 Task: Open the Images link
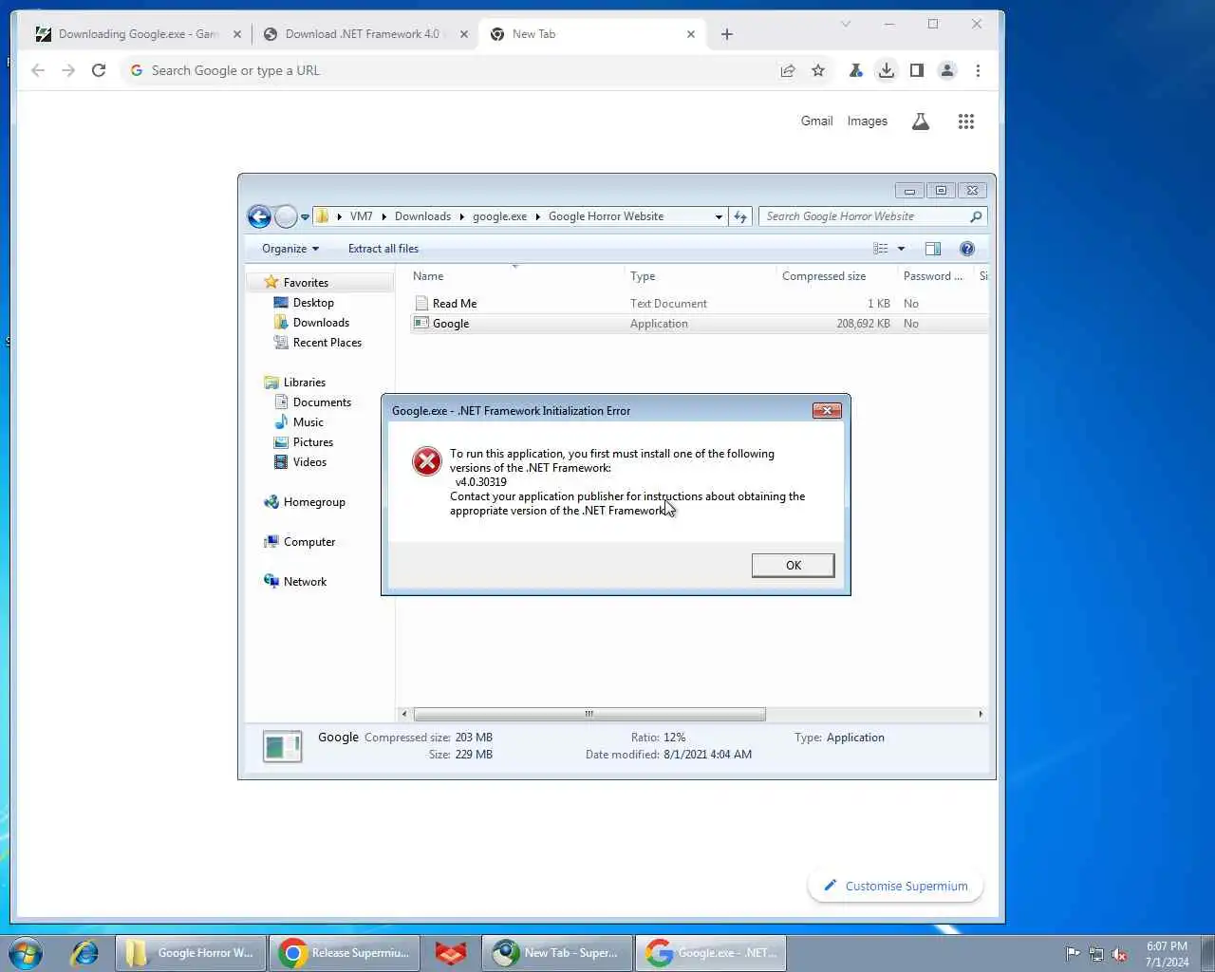coord(867,121)
